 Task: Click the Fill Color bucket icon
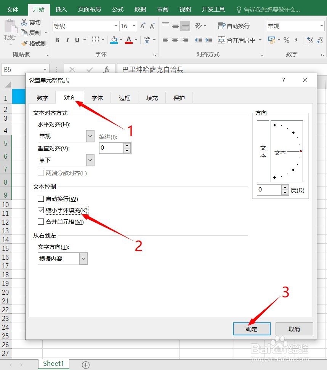click(x=114, y=40)
